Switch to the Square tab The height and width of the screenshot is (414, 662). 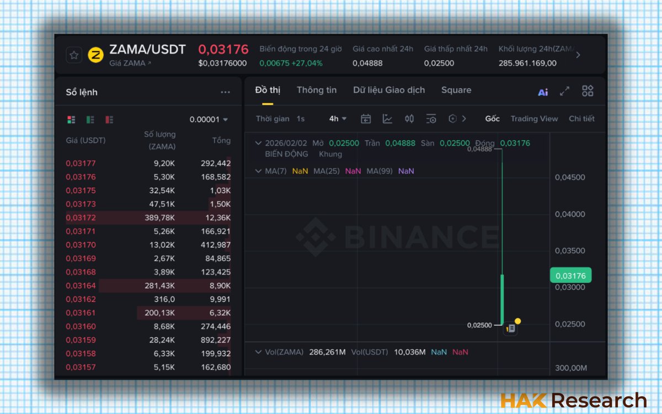pyautogui.click(x=456, y=90)
